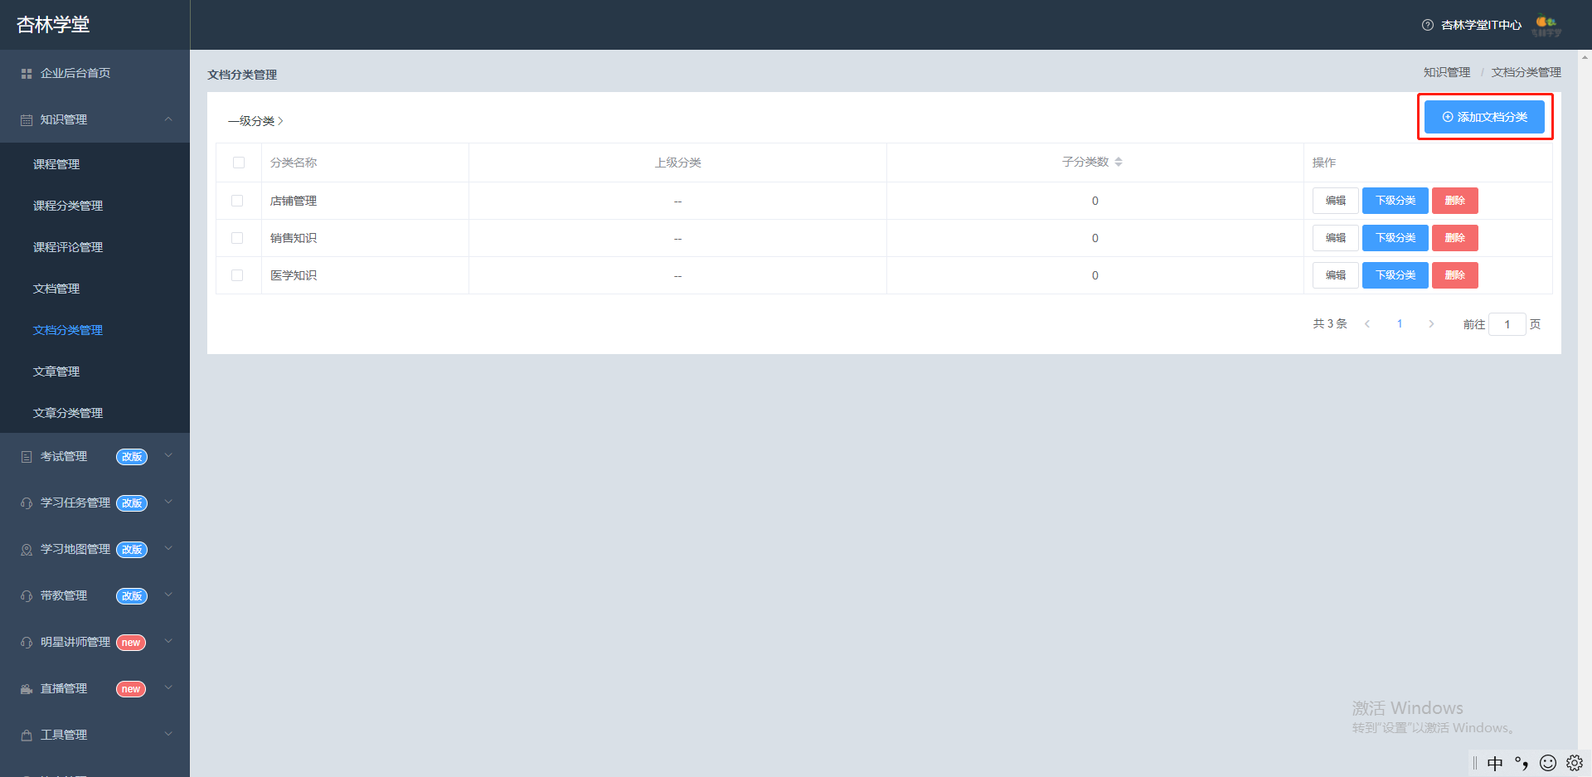This screenshot has width=1592, height=777.
Task: Click the 企业后台首页 grid icon
Action: (x=27, y=74)
